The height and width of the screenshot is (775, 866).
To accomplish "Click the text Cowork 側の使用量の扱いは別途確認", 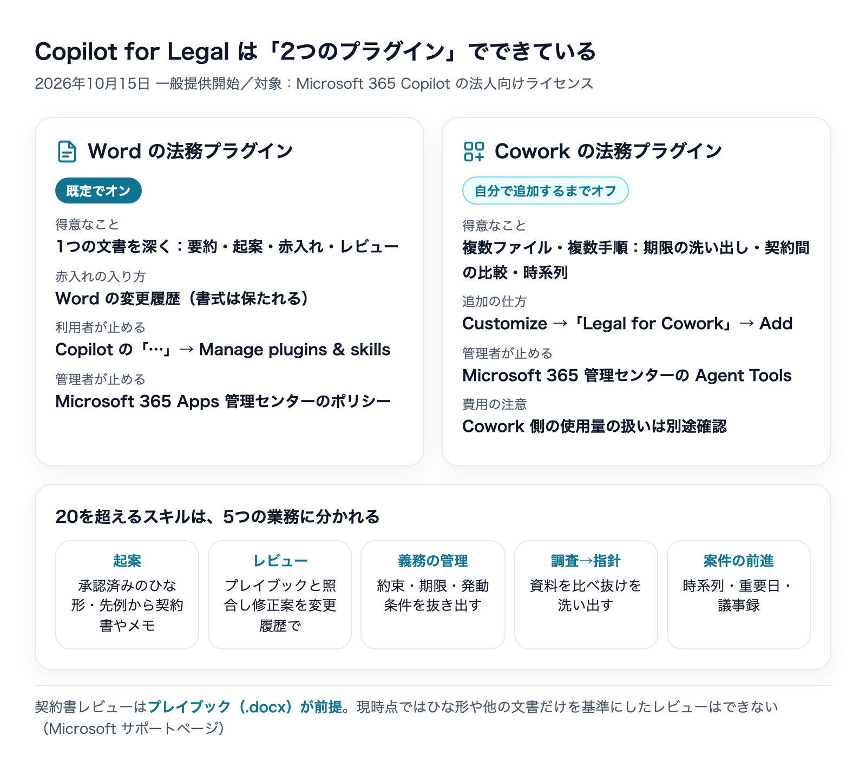I will 594,426.
